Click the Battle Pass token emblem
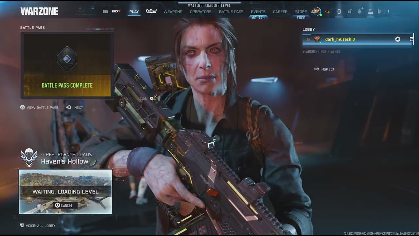This screenshot has width=419, height=236. pos(67,59)
